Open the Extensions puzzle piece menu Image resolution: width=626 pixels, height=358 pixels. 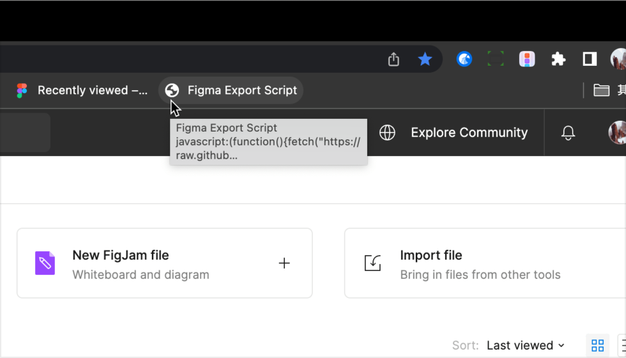(x=558, y=59)
